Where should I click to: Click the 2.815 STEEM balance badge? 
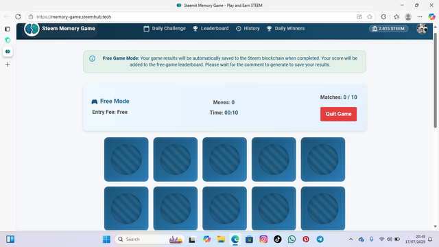[x=388, y=29]
